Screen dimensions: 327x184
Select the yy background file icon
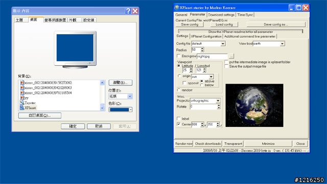22,98
